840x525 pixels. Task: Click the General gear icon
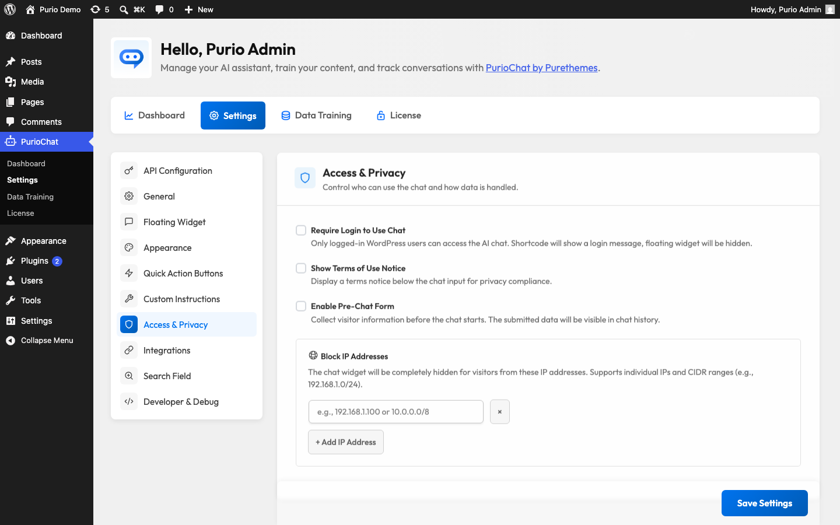pos(129,196)
